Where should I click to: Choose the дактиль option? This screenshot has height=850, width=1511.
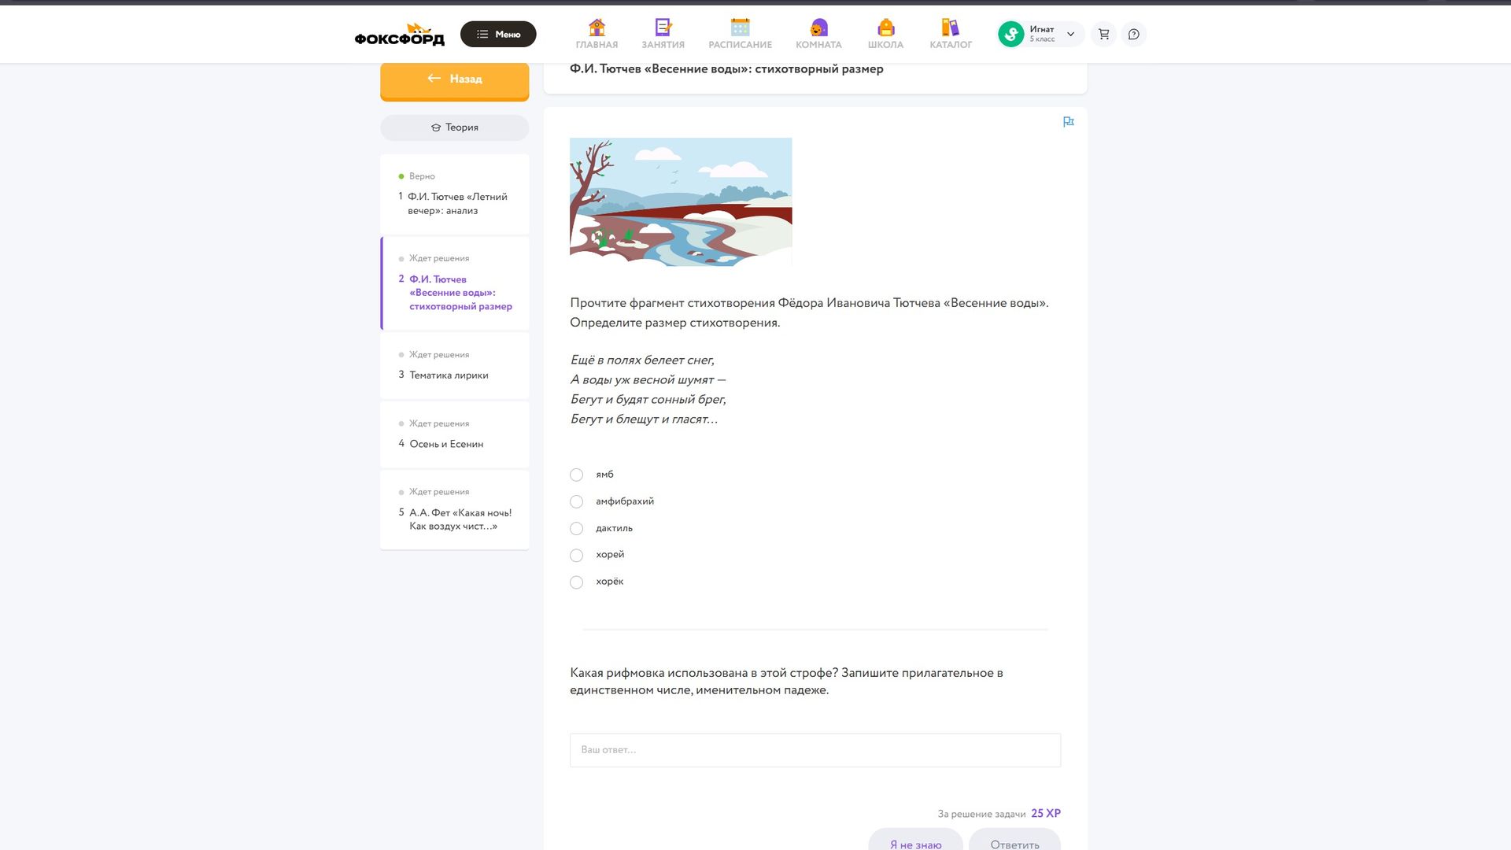pos(576,528)
